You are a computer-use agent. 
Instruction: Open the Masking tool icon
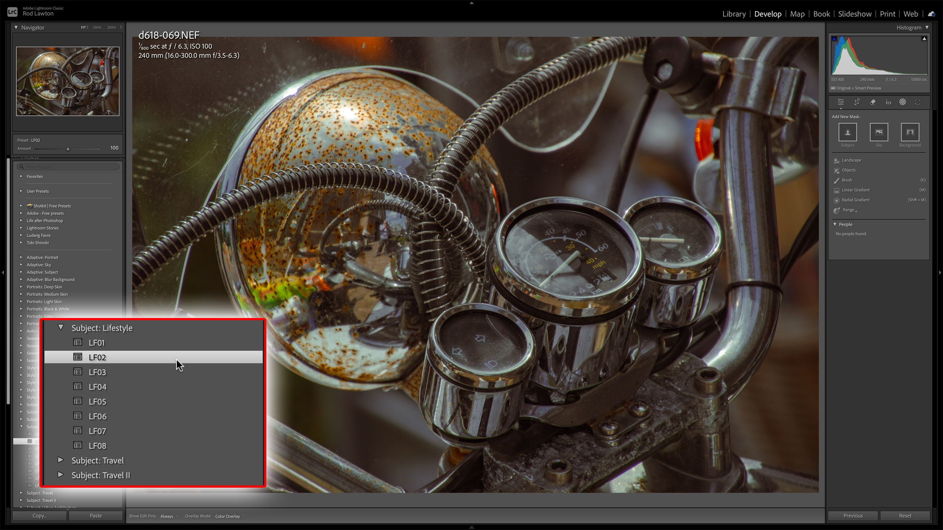(x=902, y=102)
